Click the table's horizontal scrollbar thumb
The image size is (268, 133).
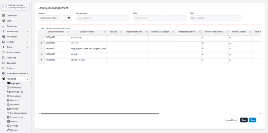(100, 114)
